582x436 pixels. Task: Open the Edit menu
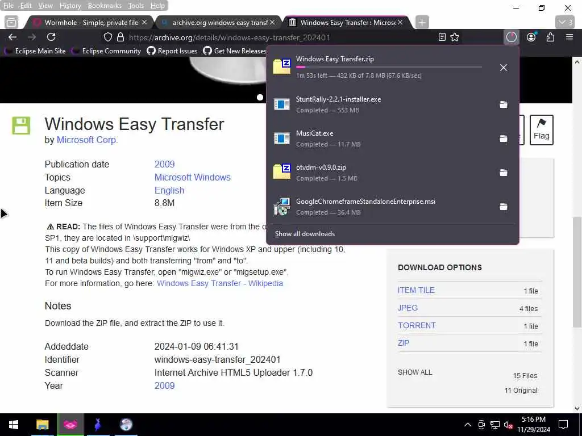(26, 6)
